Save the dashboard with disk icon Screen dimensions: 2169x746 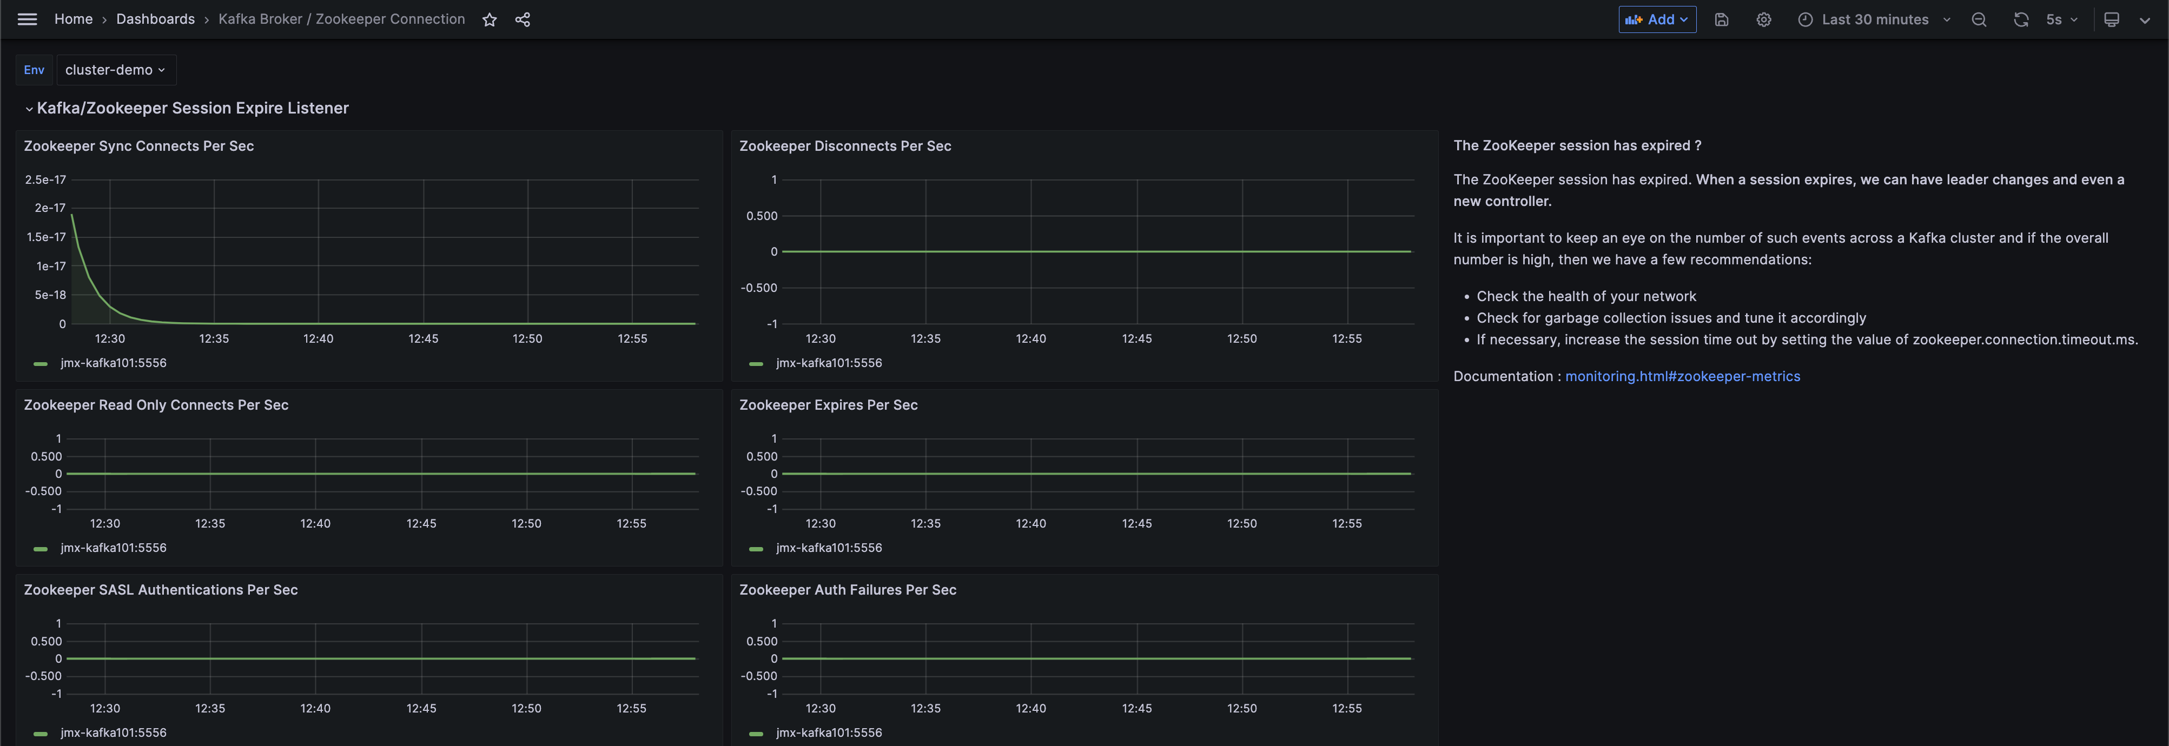1721,19
